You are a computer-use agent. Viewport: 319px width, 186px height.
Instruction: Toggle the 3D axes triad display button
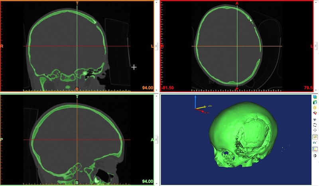(x=315, y=149)
